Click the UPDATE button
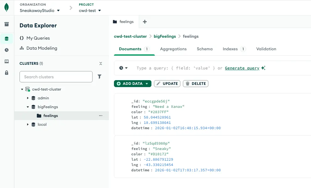311x188 pixels. coord(167,83)
